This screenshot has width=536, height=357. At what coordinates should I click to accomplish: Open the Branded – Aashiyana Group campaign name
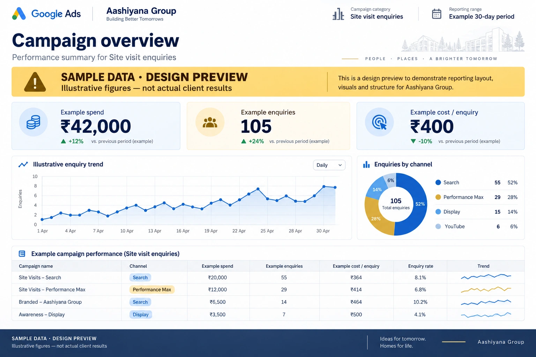tap(50, 302)
